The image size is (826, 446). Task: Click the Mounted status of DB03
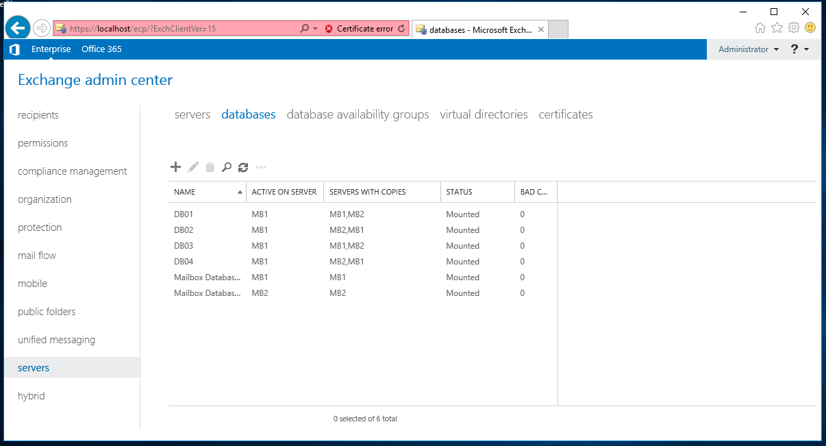(x=463, y=246)
